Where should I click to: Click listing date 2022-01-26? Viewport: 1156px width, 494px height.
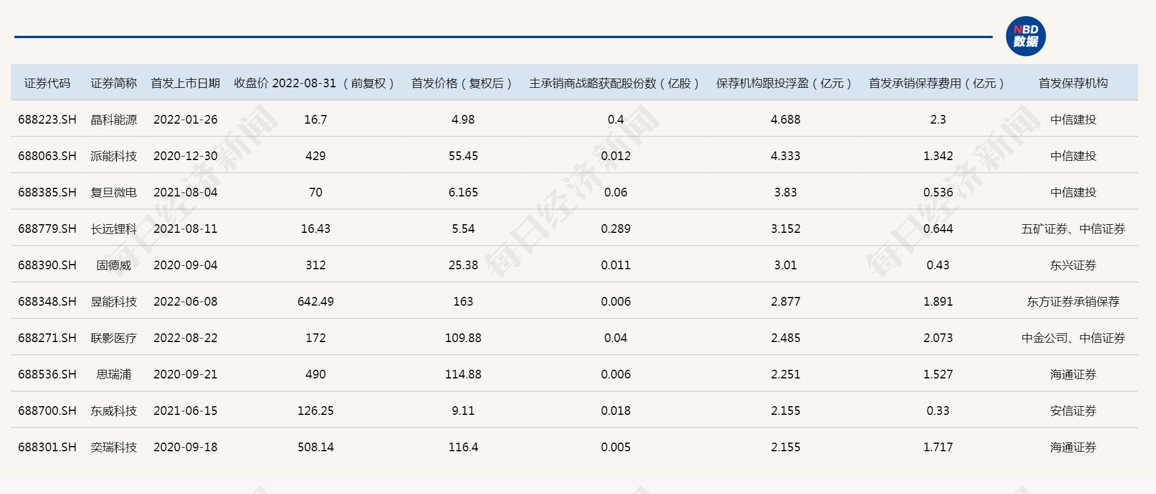(x=185, y=120)
